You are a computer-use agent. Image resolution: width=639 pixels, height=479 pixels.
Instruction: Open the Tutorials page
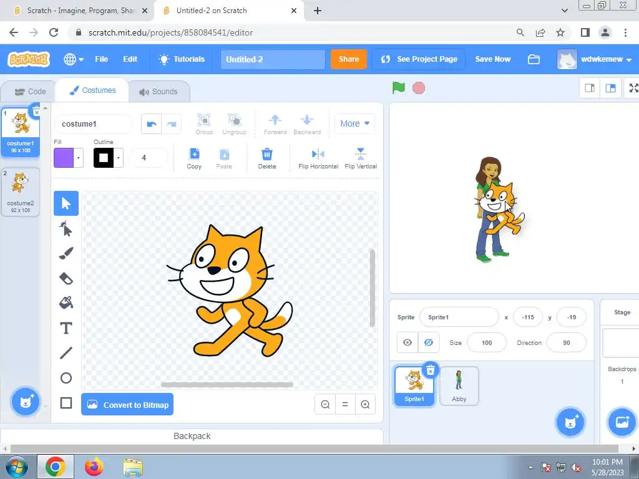[x=182, y=59]
